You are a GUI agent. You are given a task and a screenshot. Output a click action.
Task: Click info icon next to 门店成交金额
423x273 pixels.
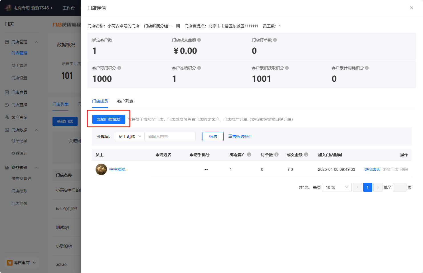point(199,40)
